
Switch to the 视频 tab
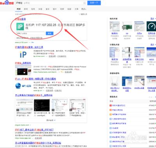62,9
